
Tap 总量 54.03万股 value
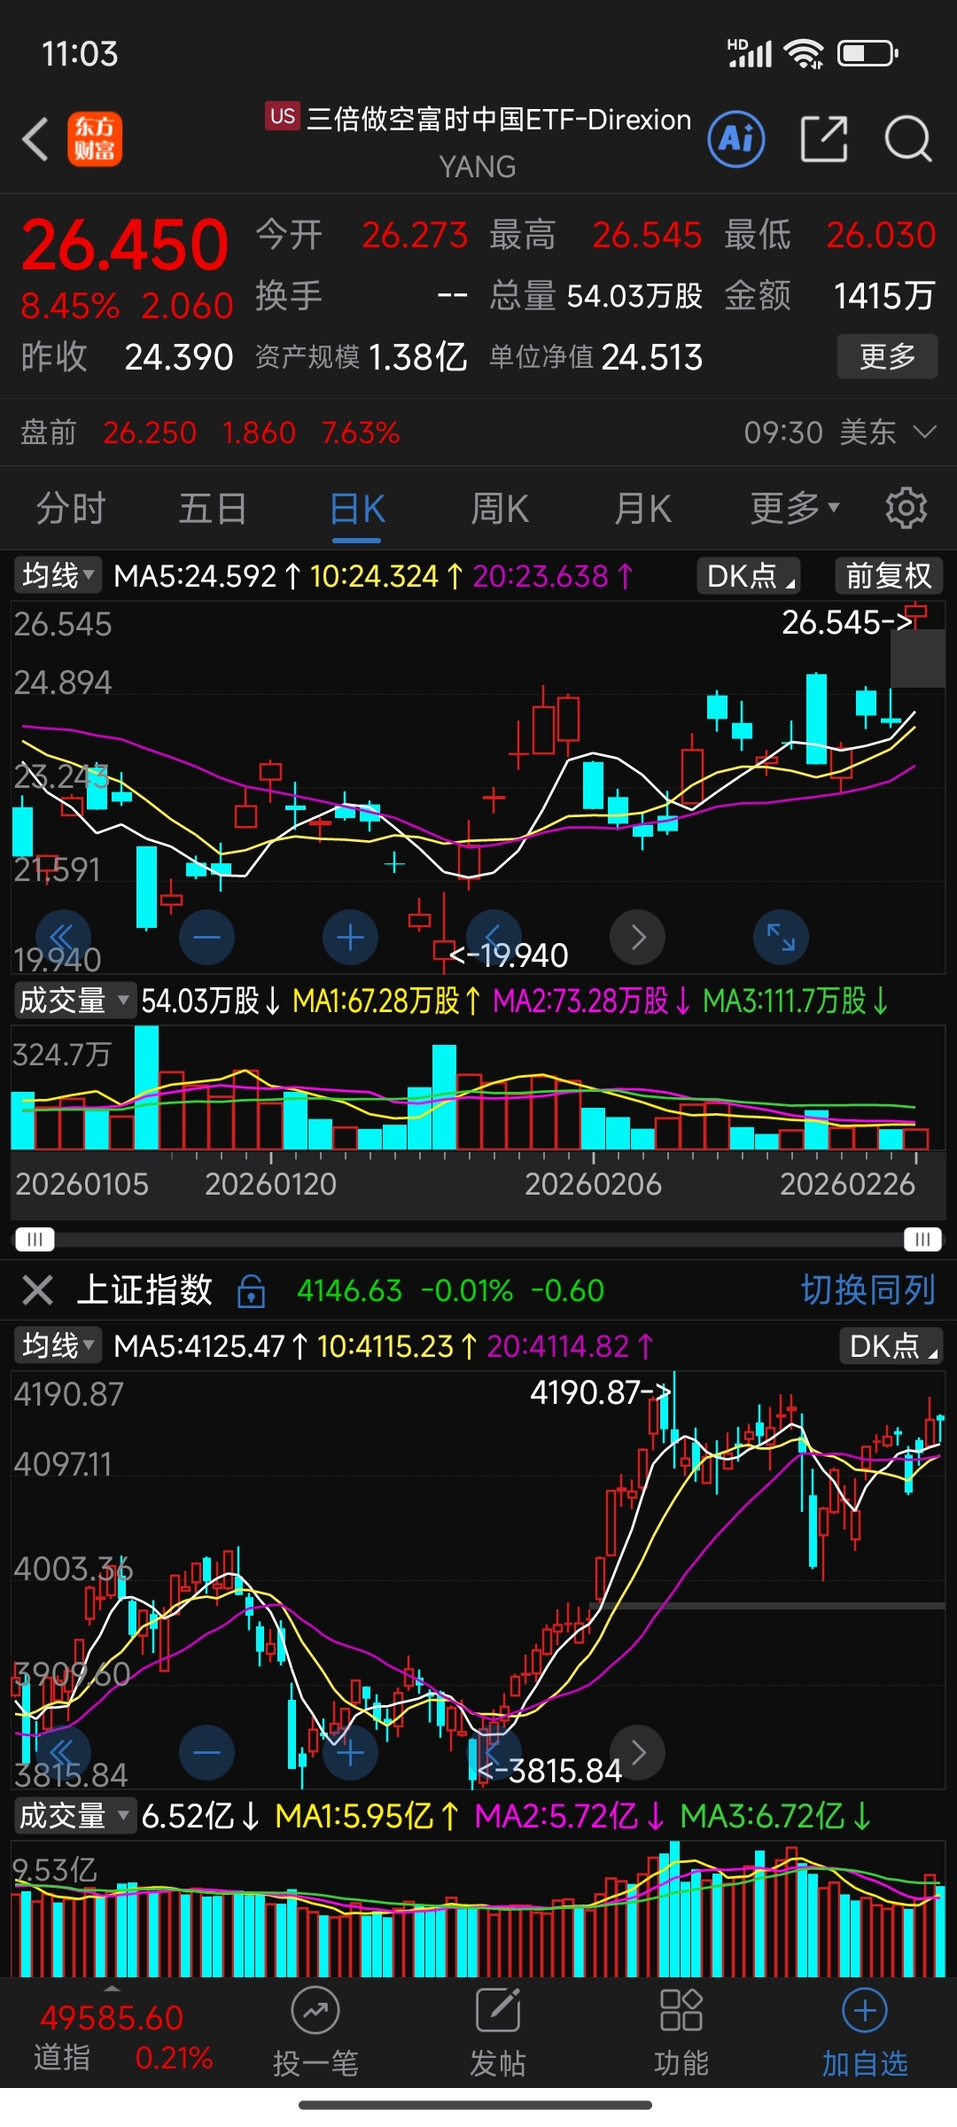[x=634, y=296]
